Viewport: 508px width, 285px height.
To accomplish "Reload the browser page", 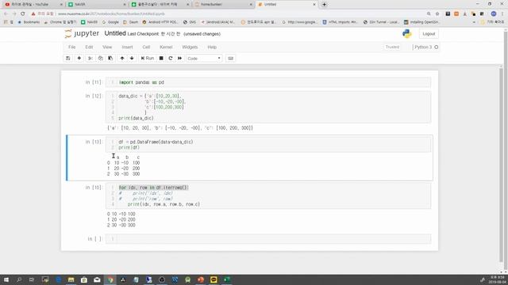I will coord(23,13).
